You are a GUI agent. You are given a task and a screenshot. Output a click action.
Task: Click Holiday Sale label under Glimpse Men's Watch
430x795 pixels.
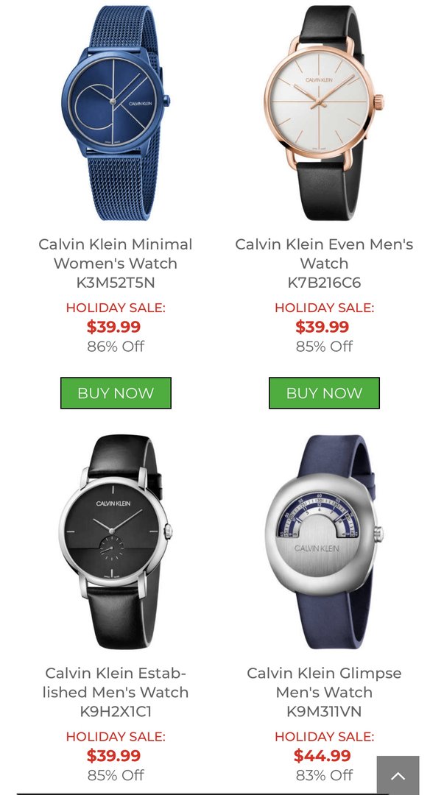[x=324, y=737]
